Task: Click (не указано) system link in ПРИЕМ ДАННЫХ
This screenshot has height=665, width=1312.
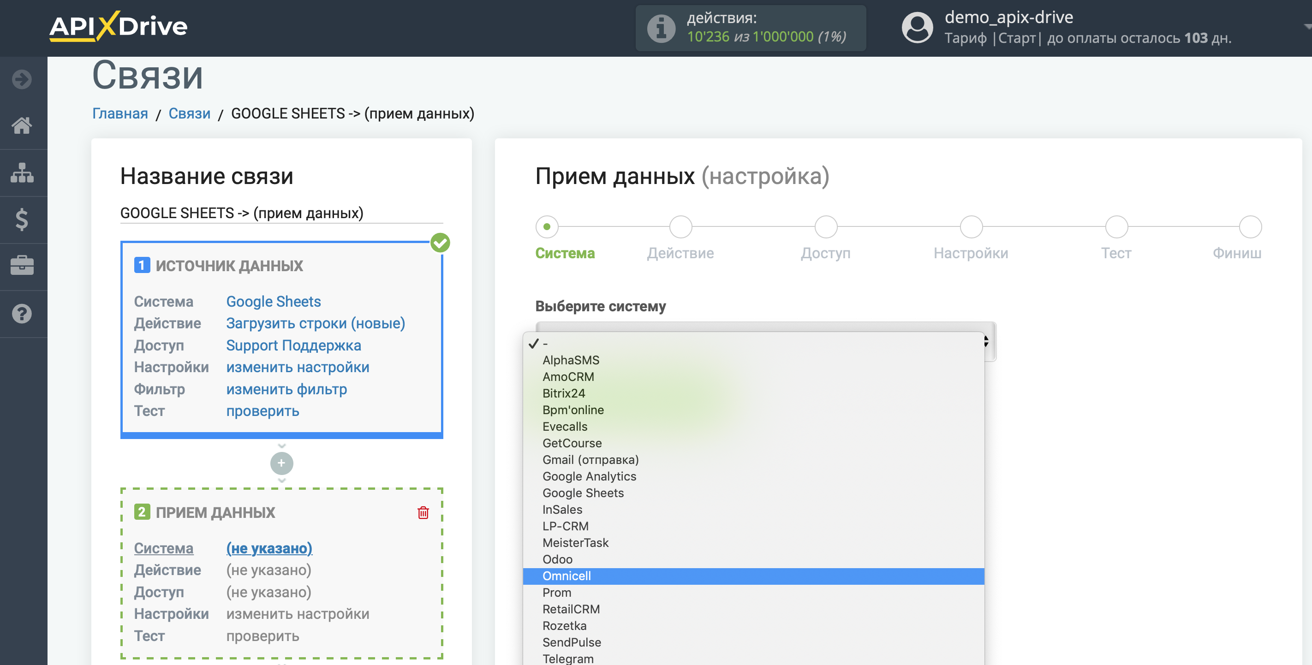Action: point(269,548)
